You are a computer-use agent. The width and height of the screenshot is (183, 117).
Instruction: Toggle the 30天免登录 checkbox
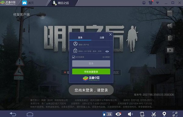(x=74, y=57)
